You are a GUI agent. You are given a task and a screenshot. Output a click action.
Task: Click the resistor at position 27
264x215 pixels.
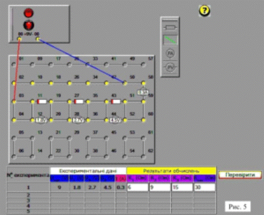(x=79, y=101)
